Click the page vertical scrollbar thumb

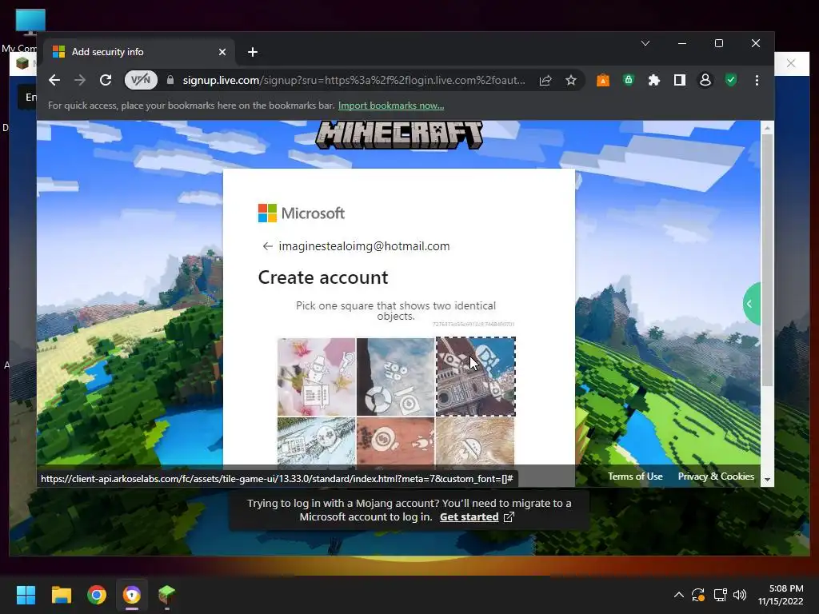pyautogui.click(x=767, y=261)
